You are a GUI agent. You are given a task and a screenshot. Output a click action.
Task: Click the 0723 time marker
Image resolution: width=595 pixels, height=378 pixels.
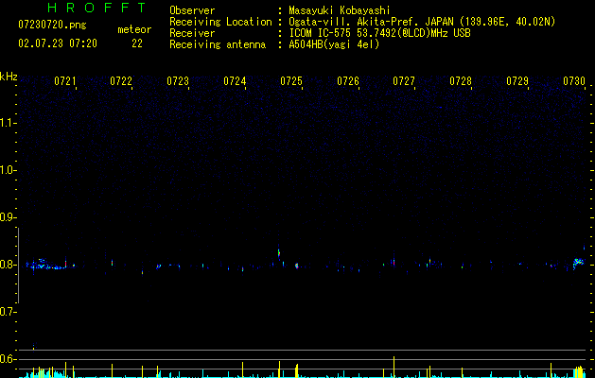pyautogui.click(x=178, y=80)
